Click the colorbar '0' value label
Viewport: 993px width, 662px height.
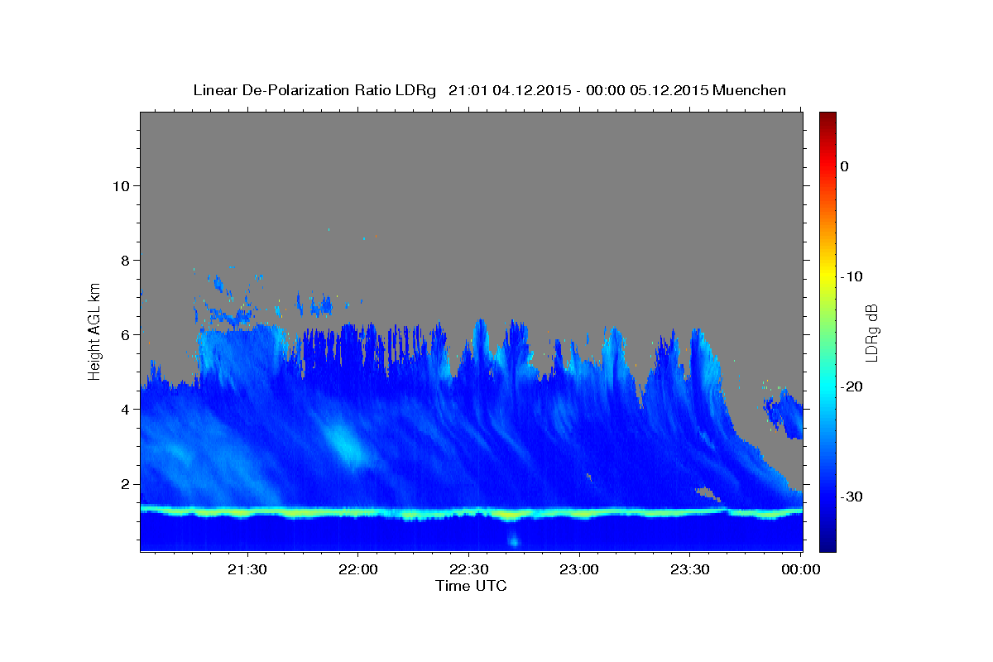click(x=844, y=166)
